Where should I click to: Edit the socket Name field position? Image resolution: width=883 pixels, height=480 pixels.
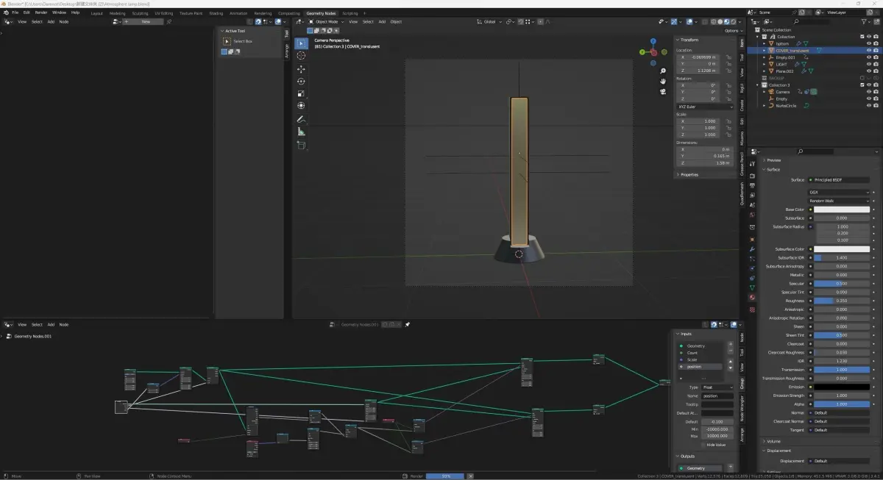[717, 396]
